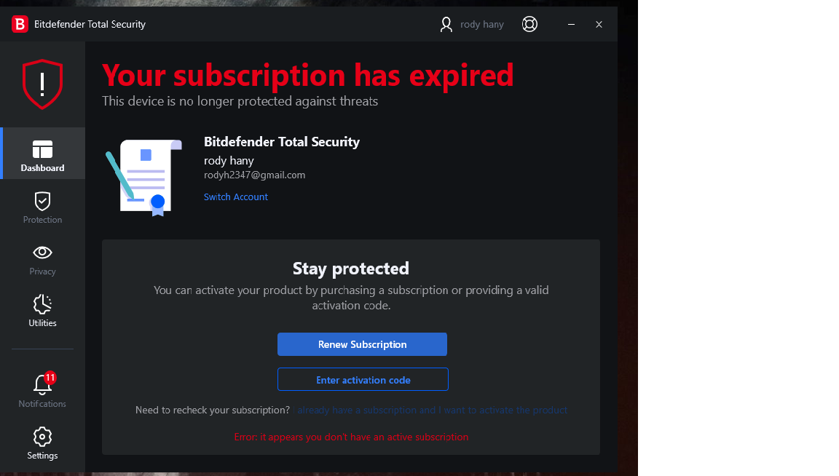The width and height of the screenshot is (839, 476).
Task: Open the user account profile icon
Action: point(446,24)
